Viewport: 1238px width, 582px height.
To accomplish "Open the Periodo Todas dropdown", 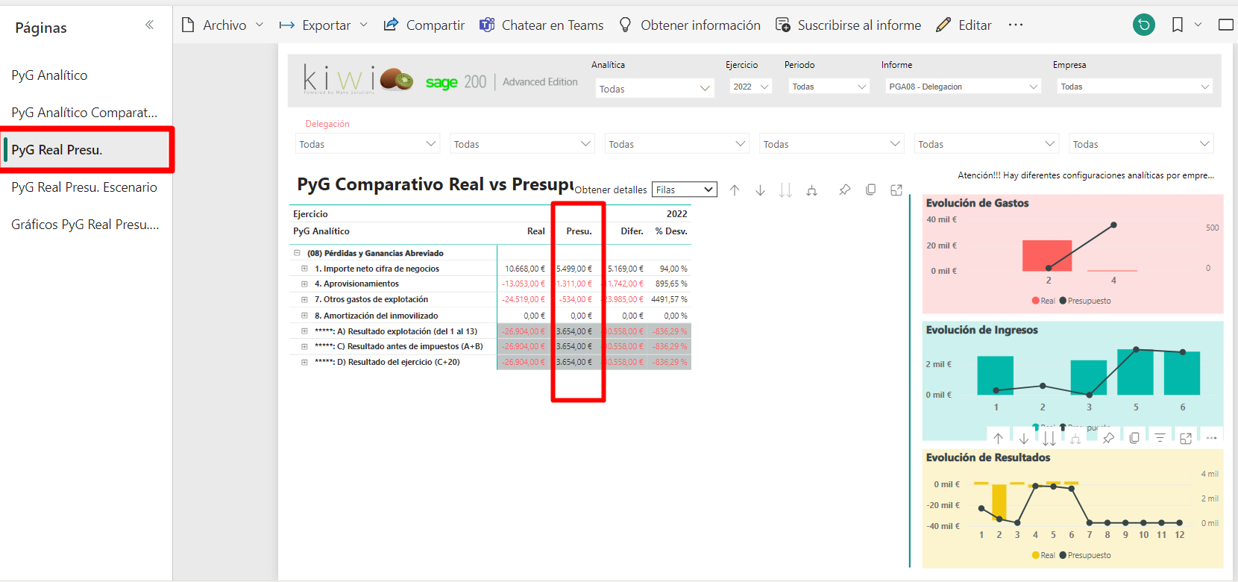I will [829, 87].
